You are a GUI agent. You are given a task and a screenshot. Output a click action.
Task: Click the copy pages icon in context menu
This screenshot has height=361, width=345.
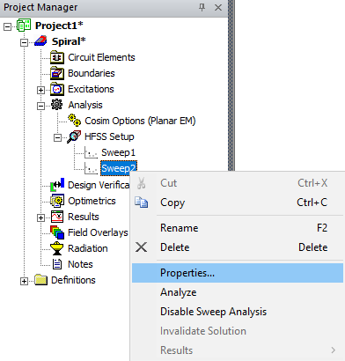(x=142, y=203)
